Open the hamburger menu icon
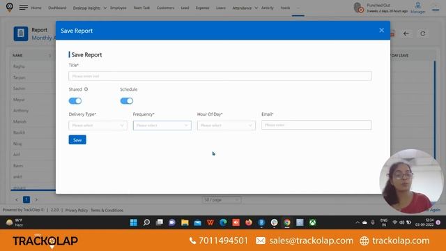This screenshot has height=251, width=446. pos(23,8)
